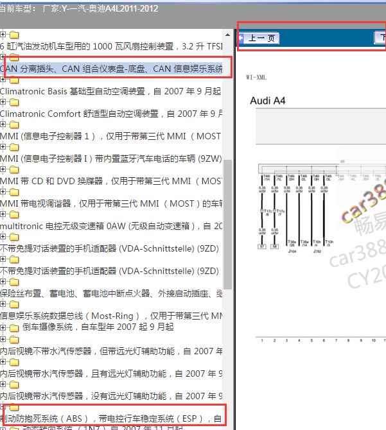Image resolution: width=386 pixels, height=430 pixels.
Task: Expand the 6 缸汽油发动机 1000 瓦风扇 node
Action: coord(3,35)
